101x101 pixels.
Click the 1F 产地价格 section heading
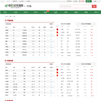(x=9, y=20)
